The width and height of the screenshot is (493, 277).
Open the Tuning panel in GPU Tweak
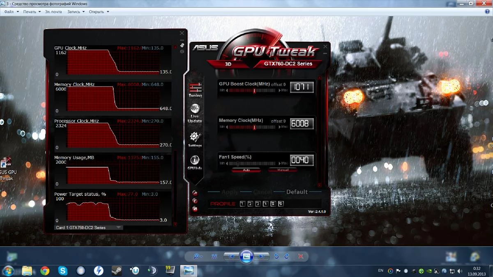[x=195, y=89]
